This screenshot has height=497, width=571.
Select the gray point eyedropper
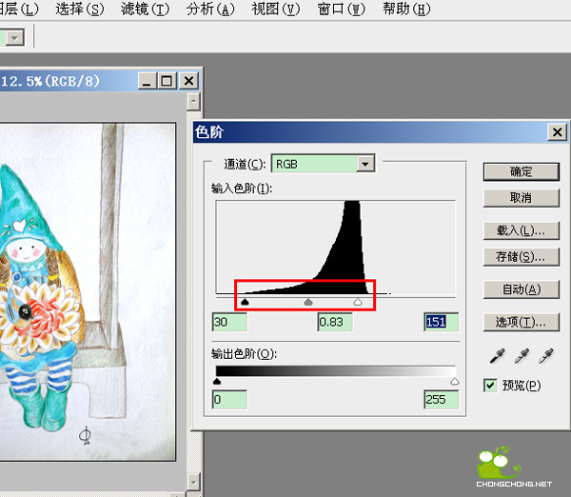[x=522, y=356]
